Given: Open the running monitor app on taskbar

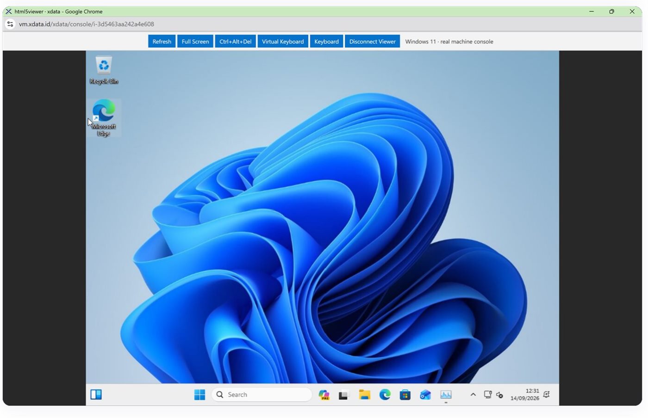Looking at the screenshot, I should pos(446,395).
